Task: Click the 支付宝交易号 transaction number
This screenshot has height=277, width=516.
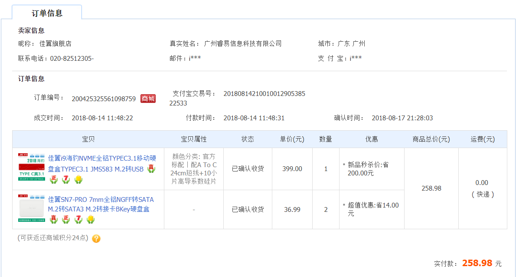Action: pos(237,99)
